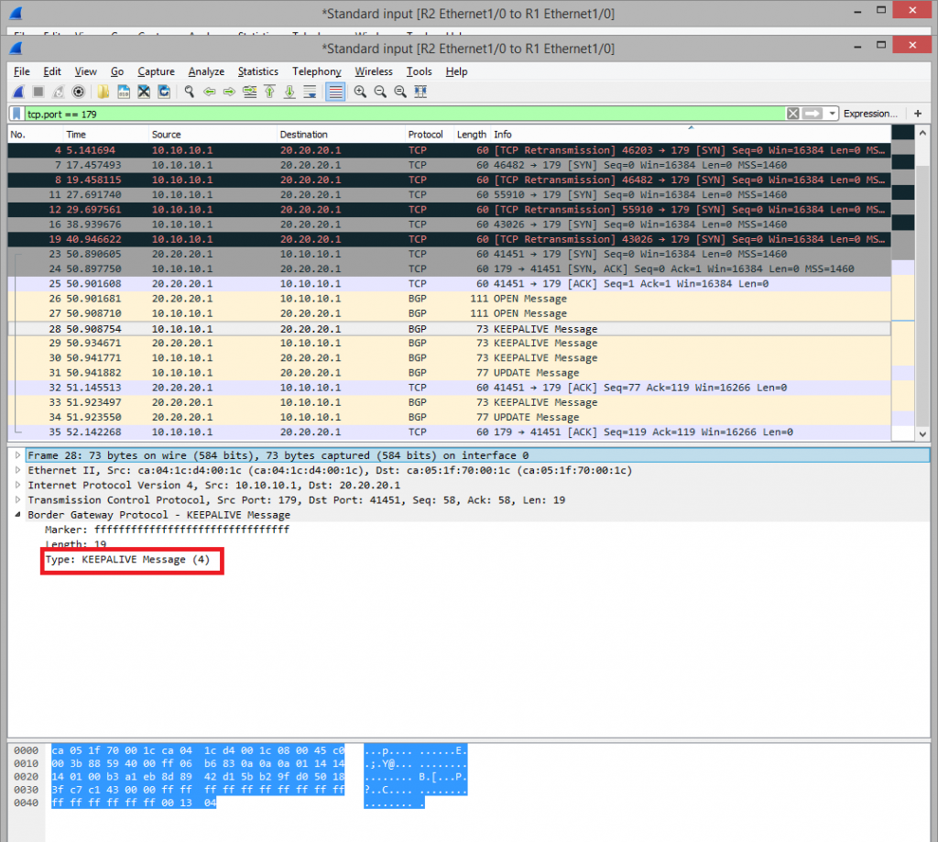Enable auto-scroll during live capture
Image resolution: width=938 pixels, height=842 pixels.
pos(308,92)
